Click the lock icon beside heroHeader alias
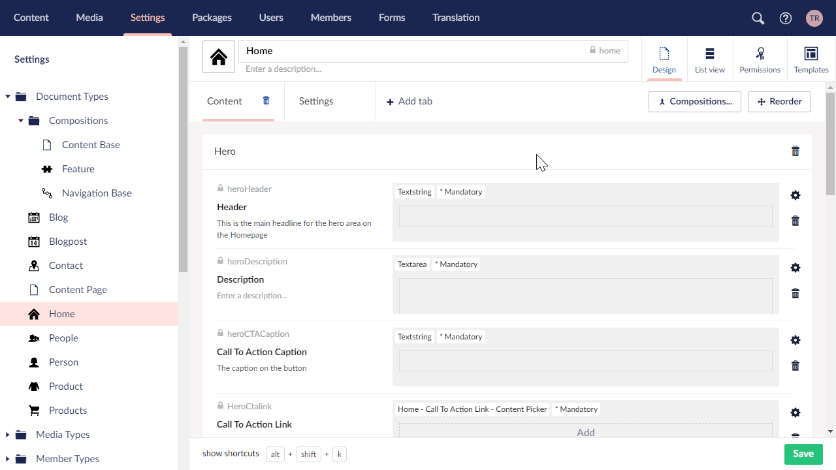Image resolution: width=836 pixels, height=470 pixels. point(221,188)
